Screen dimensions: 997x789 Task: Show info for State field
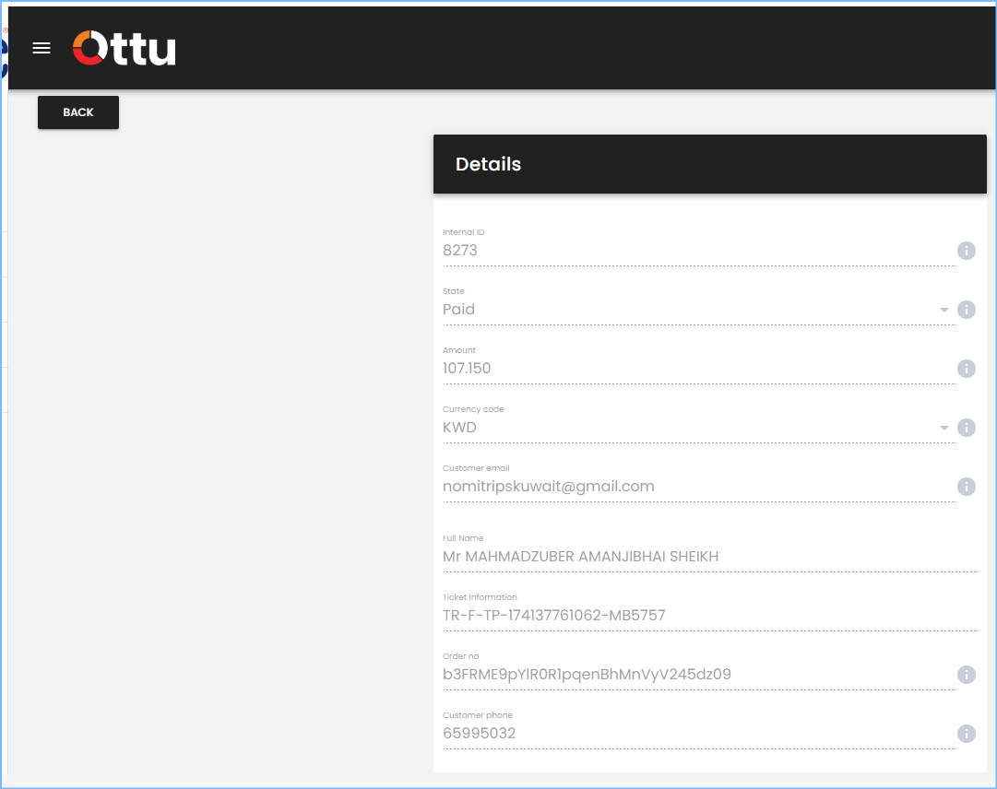click(966, 310)
